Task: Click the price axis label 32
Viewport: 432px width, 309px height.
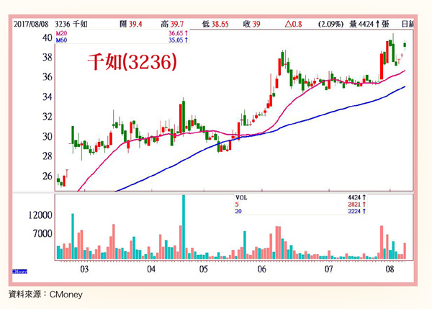Action: pyautogui.click(x=47, y=117)
